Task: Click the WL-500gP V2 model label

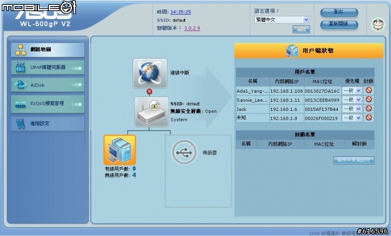Action: (45, 24)
